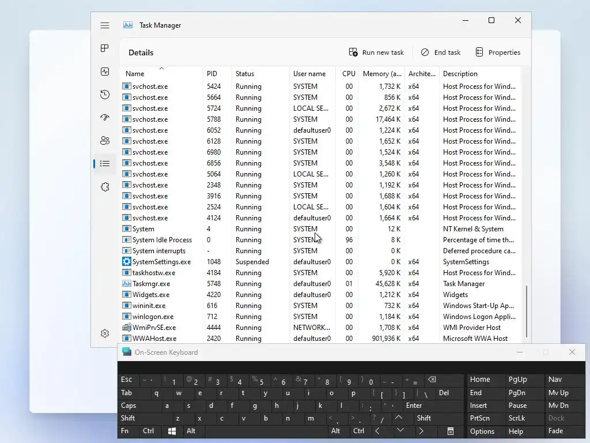This screenshot has width=590, height=443.
Task: Tap the up arrow key on keyboard
Action: [x=399, y=418]
